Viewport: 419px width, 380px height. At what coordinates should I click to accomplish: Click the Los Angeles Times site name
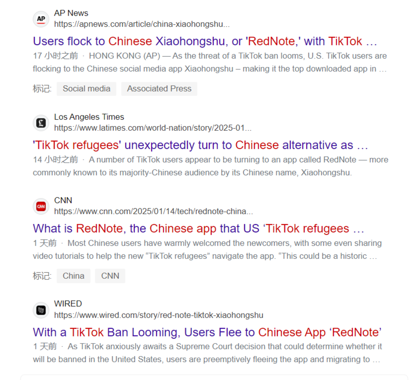click(x=89, y=117)
